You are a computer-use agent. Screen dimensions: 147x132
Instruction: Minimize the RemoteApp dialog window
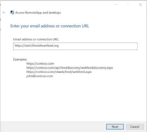[x=116, y=4]
